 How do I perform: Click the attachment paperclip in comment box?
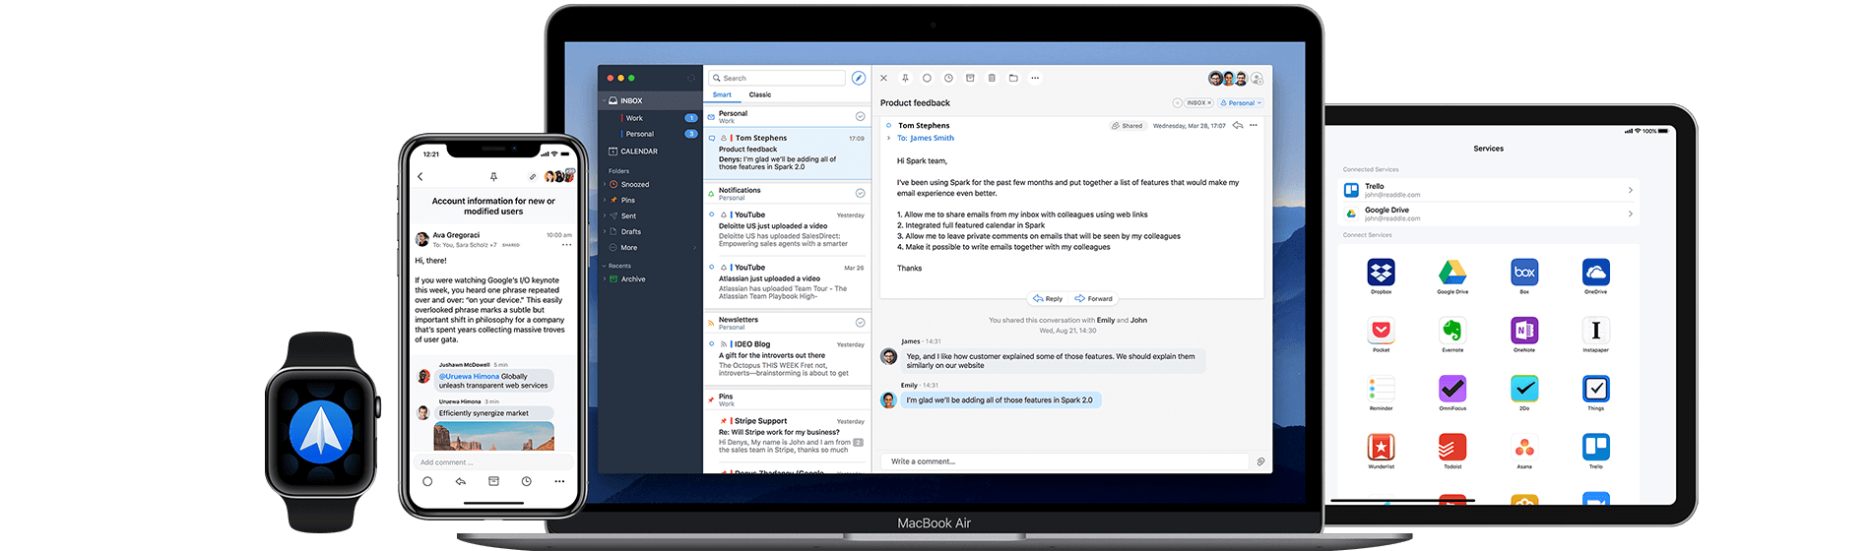click(x=1260, y=461)
